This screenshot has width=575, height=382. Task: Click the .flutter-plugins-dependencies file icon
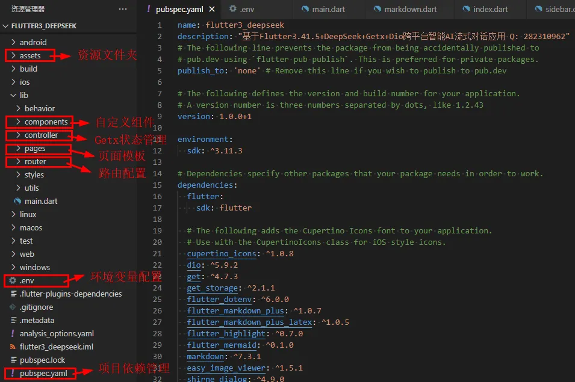13,294
